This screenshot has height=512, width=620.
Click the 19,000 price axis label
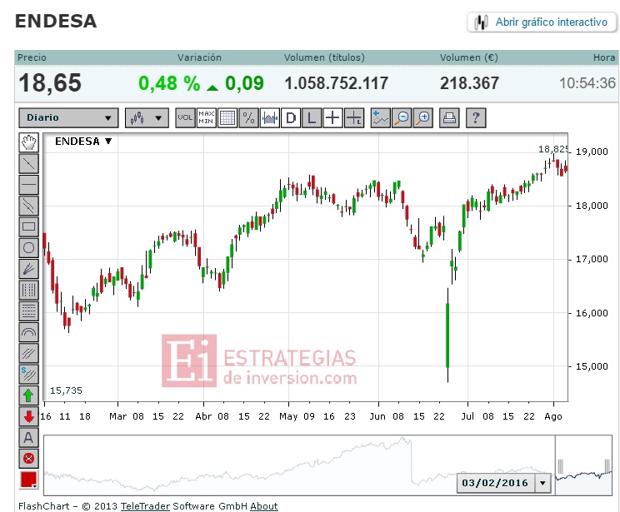coord(592,152)
